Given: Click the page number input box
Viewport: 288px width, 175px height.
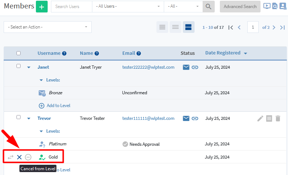Looking at the screenshot, I should pos(253,27).
